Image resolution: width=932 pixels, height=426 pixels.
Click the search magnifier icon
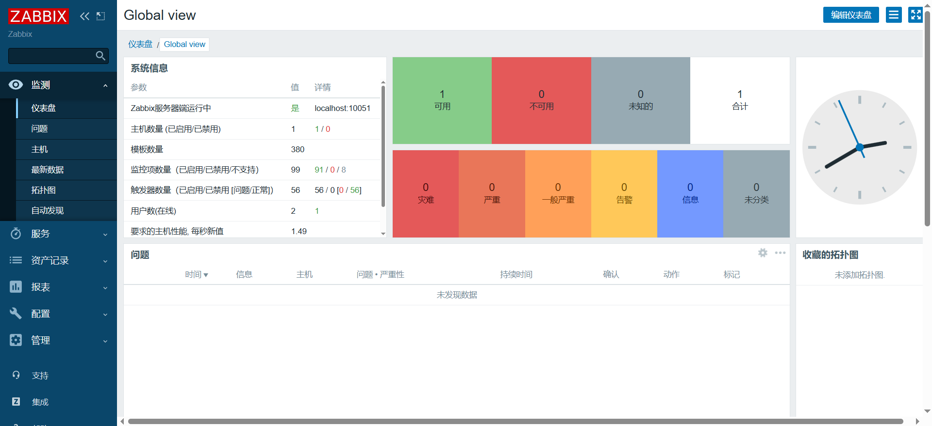pyautogui.click(x=100, y=56)
